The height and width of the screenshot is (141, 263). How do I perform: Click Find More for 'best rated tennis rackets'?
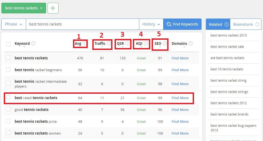[180, 98]
